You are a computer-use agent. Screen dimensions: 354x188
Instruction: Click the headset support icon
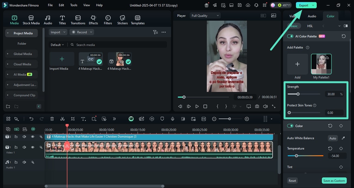coord(256,5)
